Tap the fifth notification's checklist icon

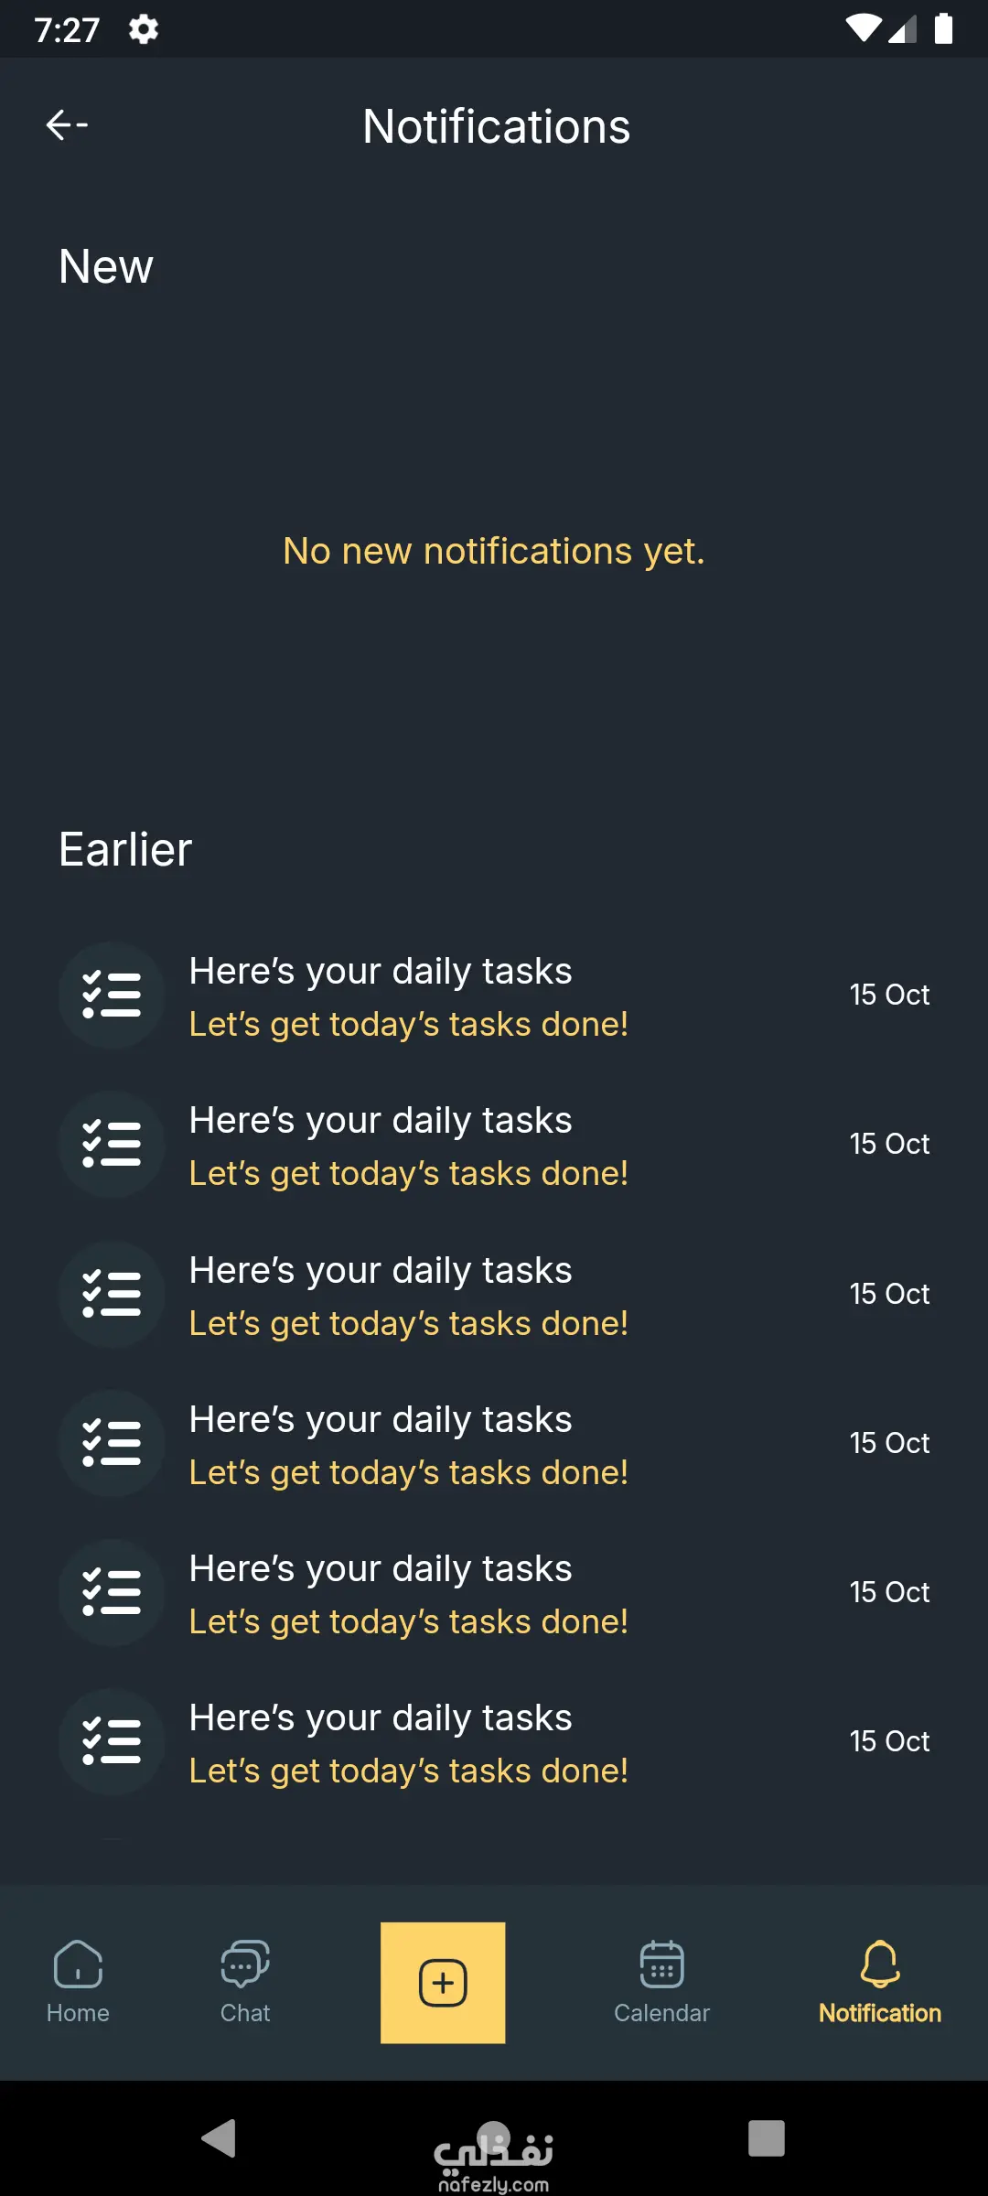112,1593
